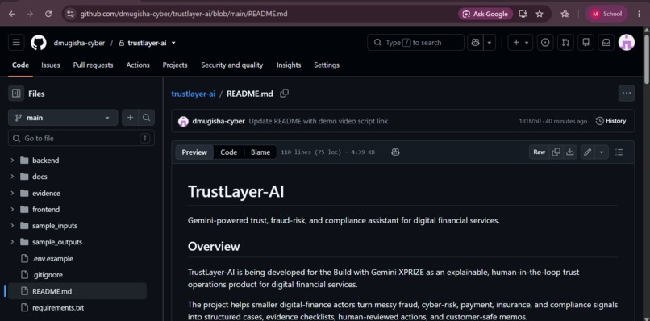The image size is (650, 321).
Task: Switch to the Issues tab
Action: 51,65
